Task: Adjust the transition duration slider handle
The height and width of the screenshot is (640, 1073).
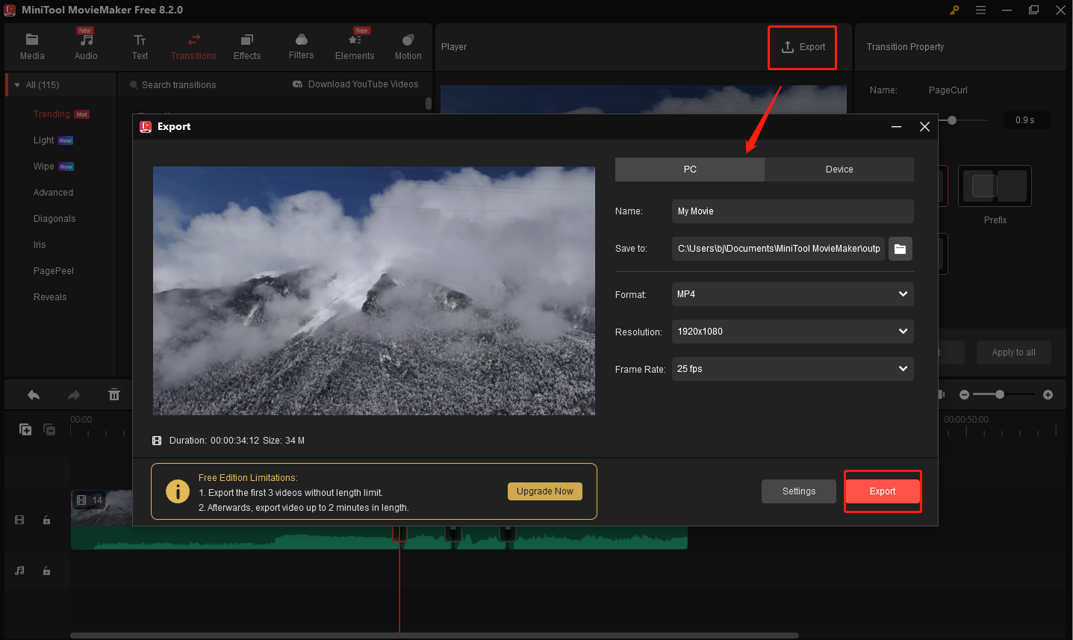Action: [952, 120]
